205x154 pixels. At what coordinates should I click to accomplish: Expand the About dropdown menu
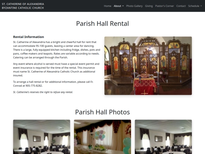click(x=118, y=6)
